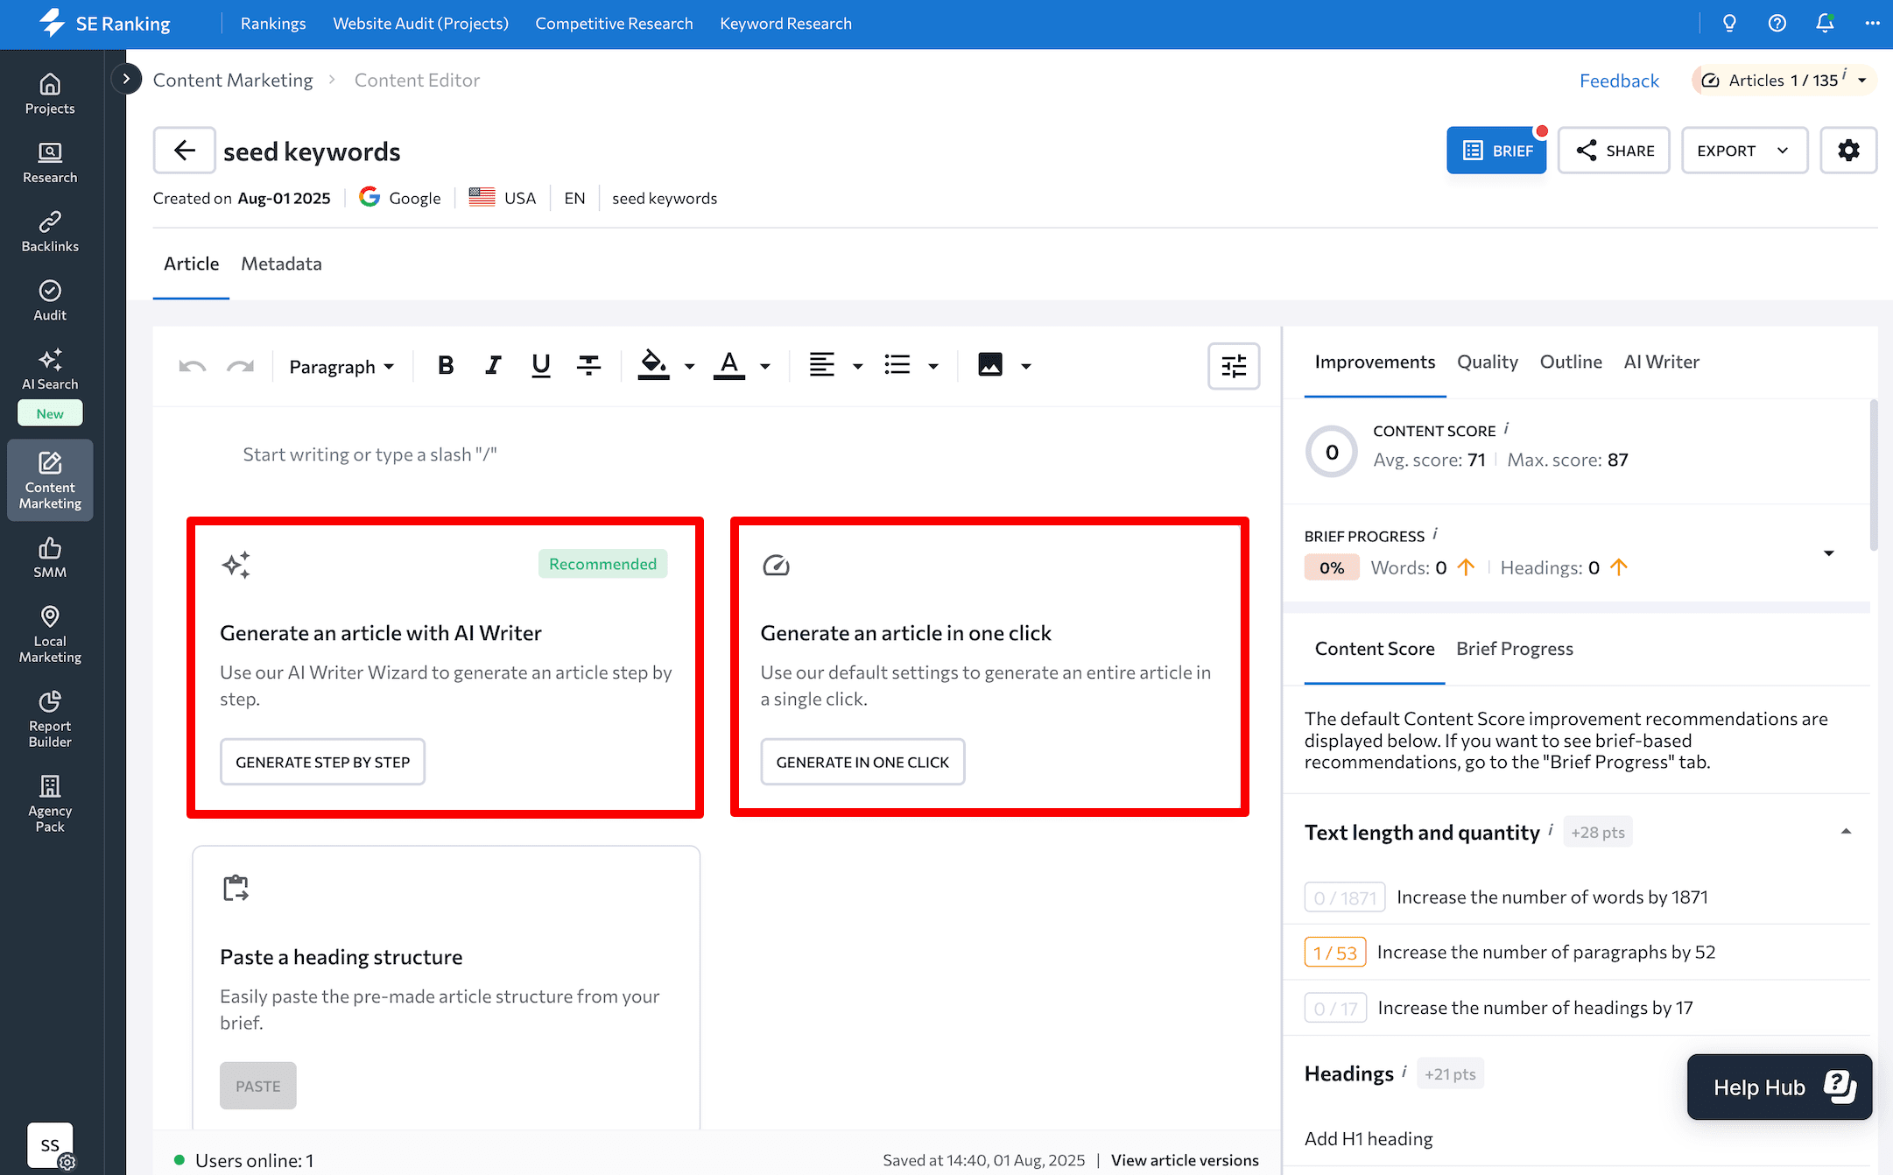Click the insert image icon
Viewport: 1893px width, 1175px height.
tap(990, 365)
